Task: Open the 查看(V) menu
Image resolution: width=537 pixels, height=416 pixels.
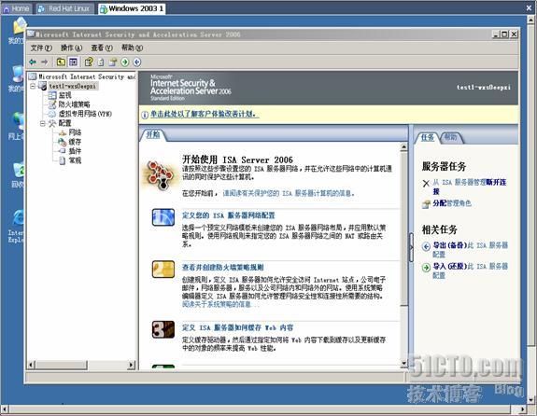Action: (x=102, y=48)
